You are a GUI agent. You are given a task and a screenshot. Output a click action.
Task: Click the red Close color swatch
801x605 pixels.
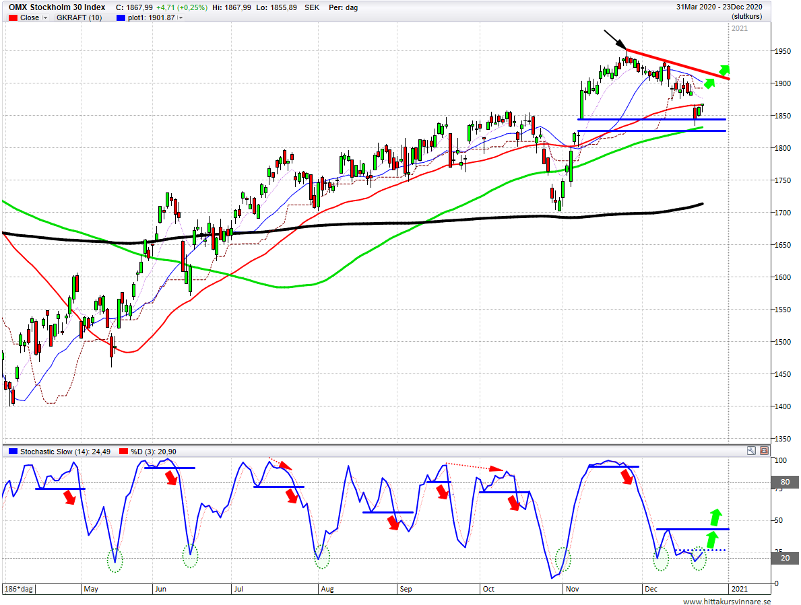pyautogui.click(x=13, y=18)
